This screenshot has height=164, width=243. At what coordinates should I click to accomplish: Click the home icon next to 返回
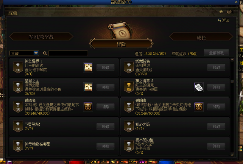(221, 11)
